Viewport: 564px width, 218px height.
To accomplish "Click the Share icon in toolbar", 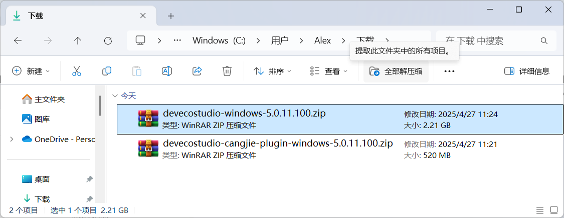I will (x=197, y=71).
